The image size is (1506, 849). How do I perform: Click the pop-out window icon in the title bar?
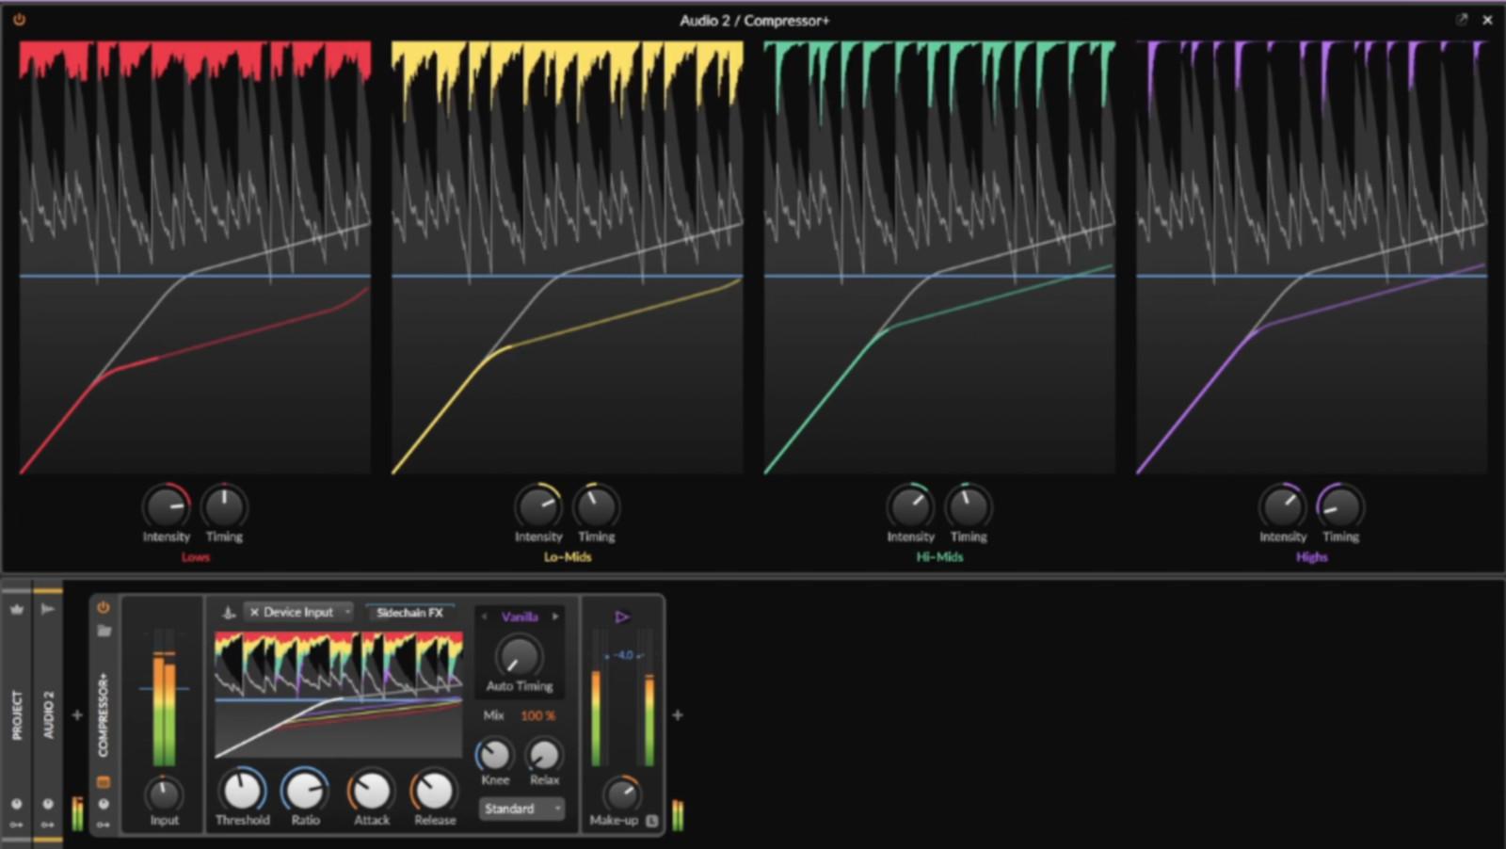pos(1462,19)
